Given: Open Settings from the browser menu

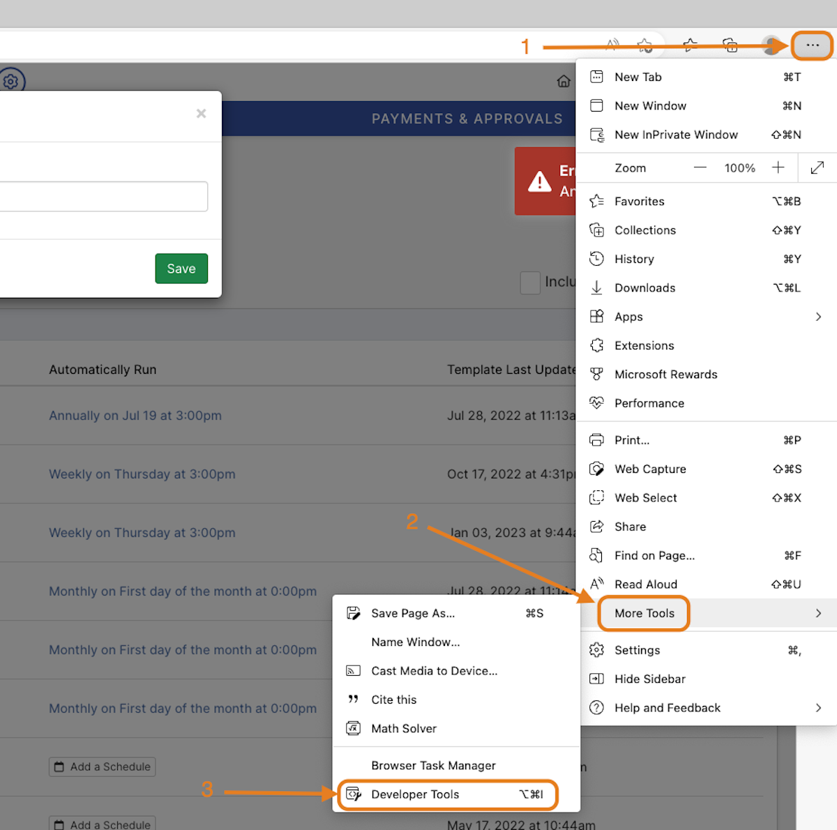Looking at the screenshot, I should click(x=707, y=650).
